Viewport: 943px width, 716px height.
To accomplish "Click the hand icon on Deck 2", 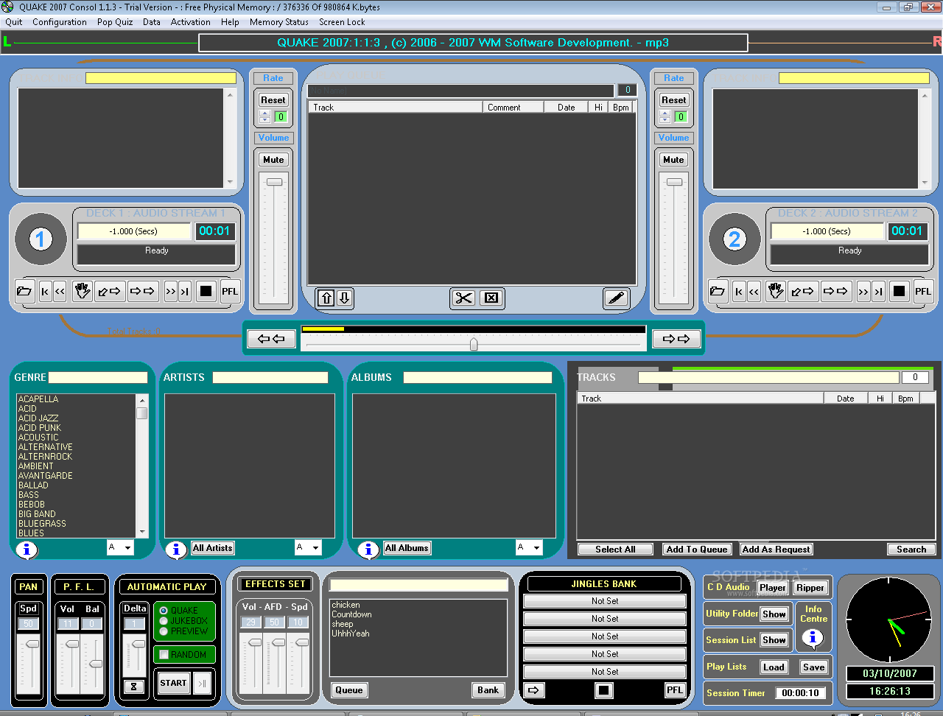I will pos(776,291).
